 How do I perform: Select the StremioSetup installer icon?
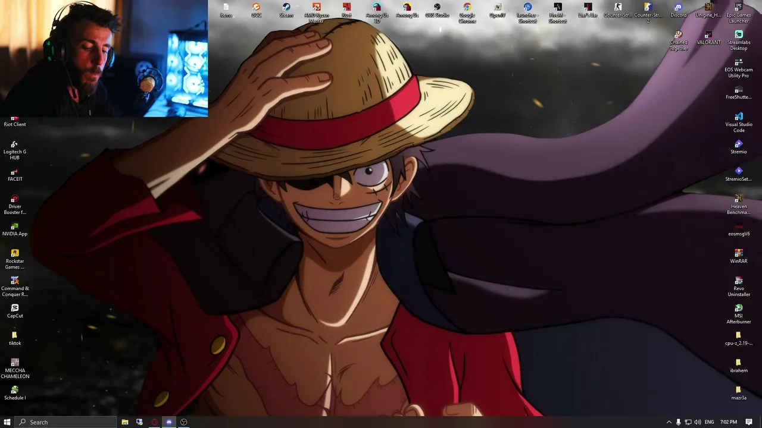(739, 174)
